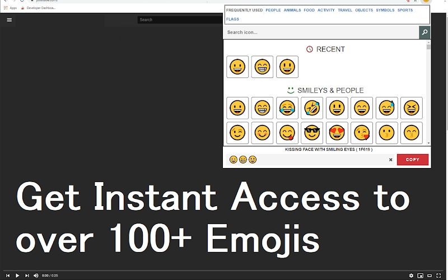Image resolution: width=448 pixels, height=280 pixels.
Task: Skip to the next video
Action: [x=27, y=276]
